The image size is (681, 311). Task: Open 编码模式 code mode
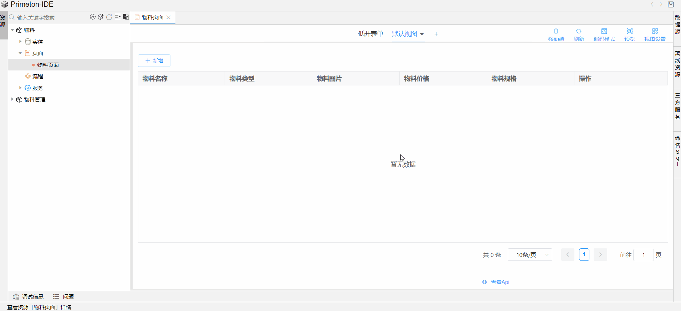[604, 35]
